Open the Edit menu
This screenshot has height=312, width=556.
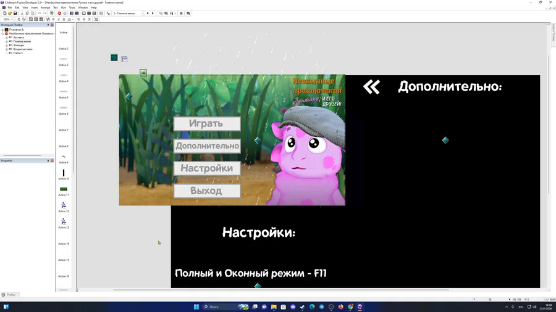tap(17, 7)
